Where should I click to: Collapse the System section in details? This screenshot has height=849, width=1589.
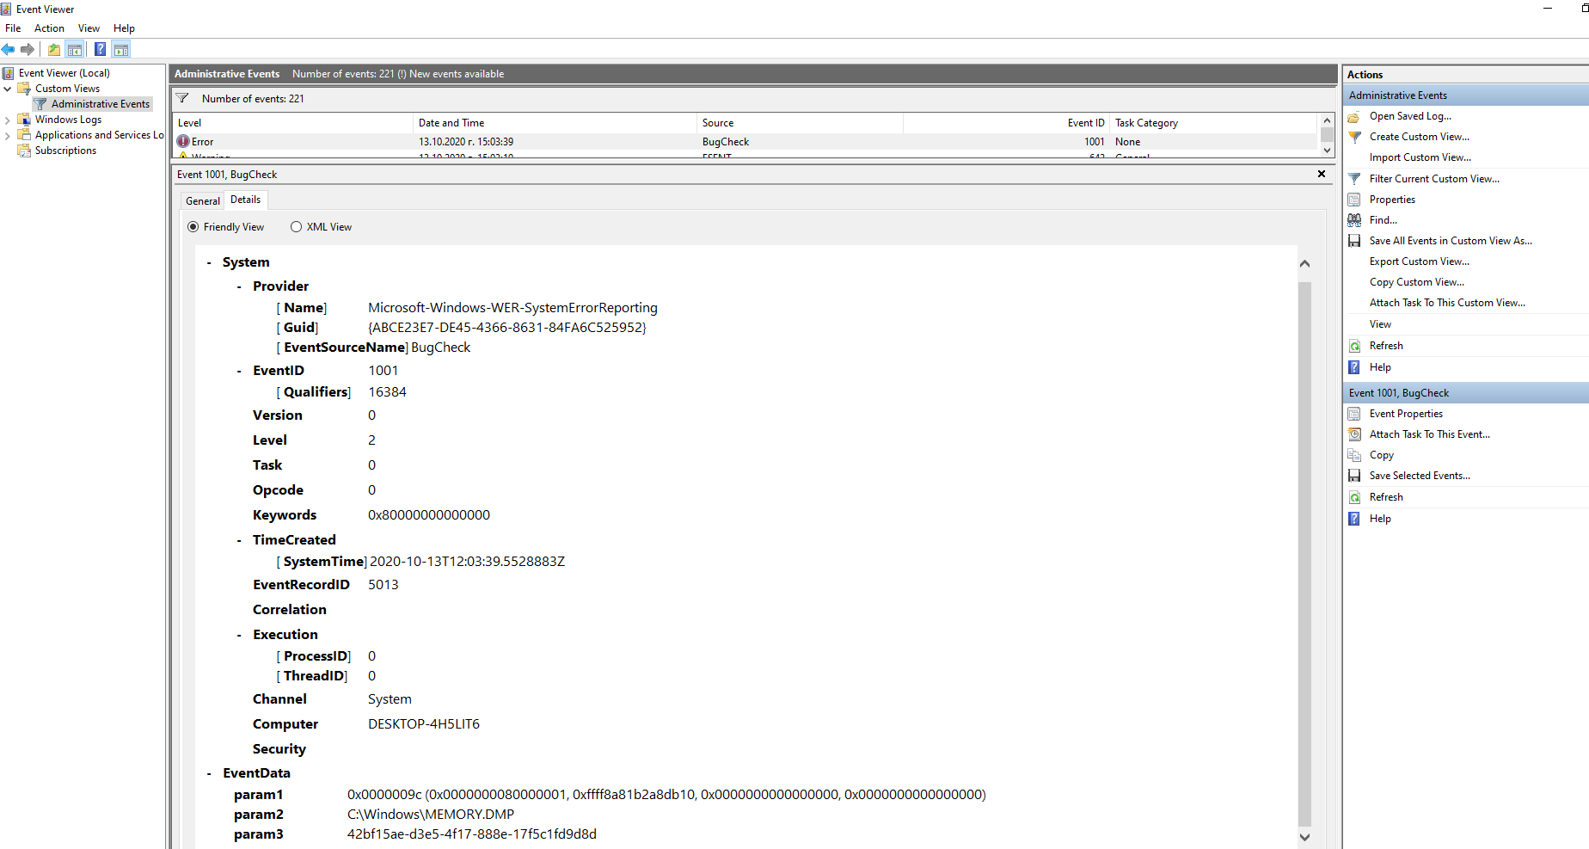209,262
